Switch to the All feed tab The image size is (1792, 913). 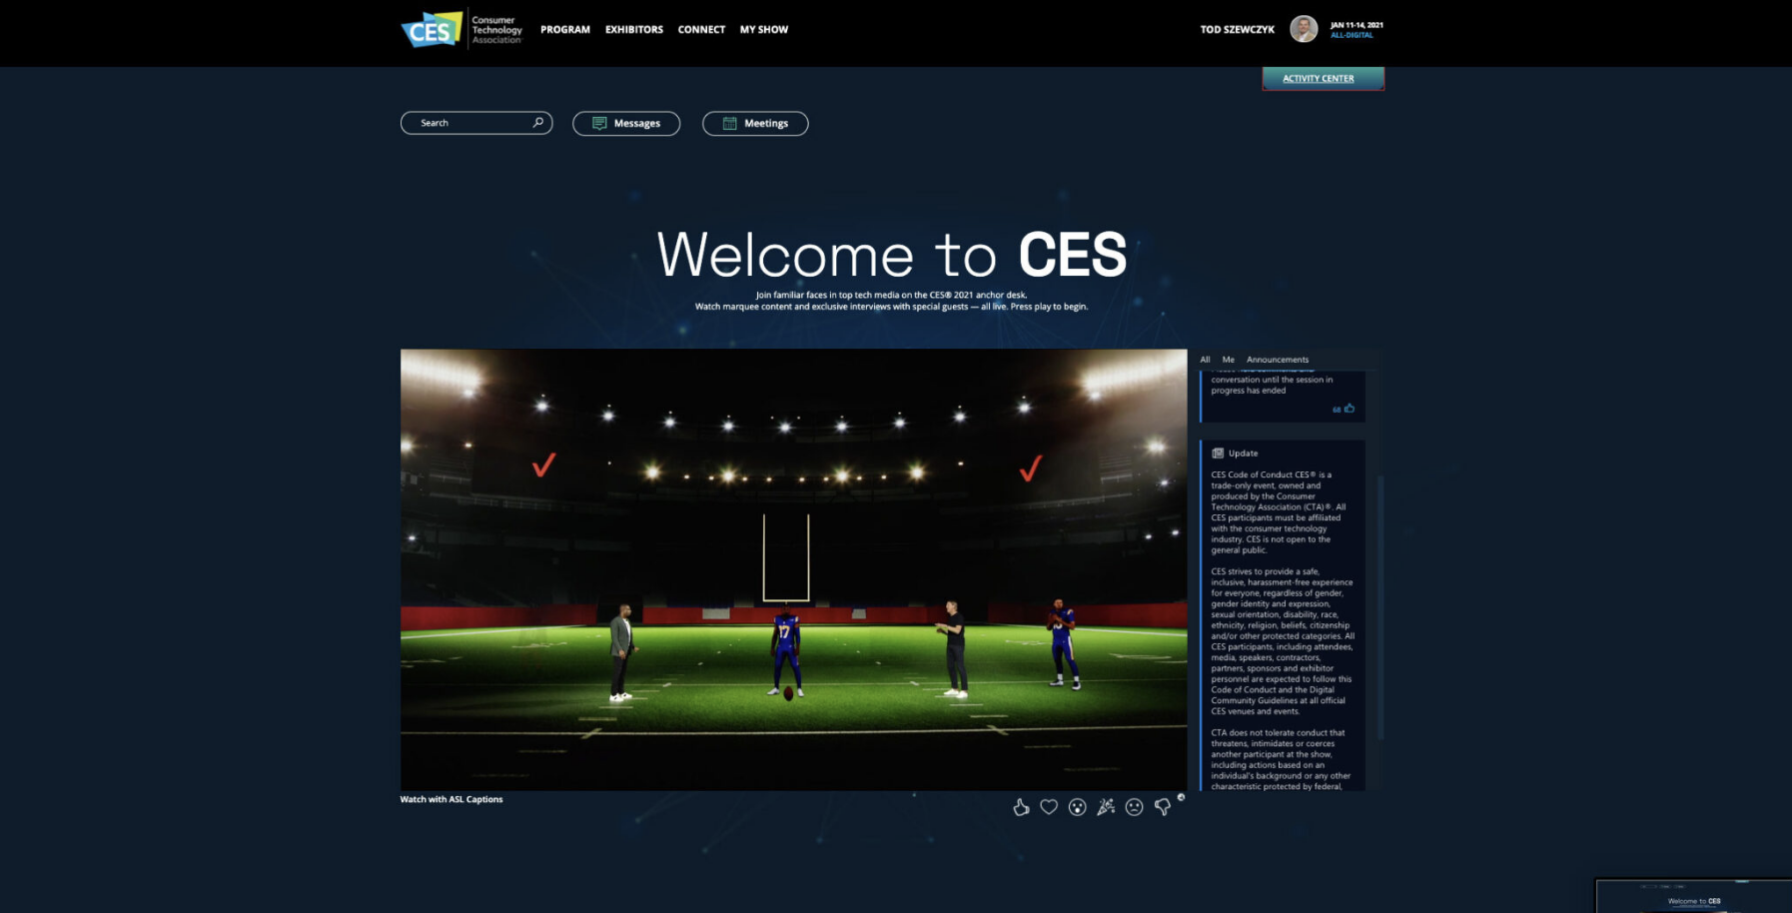pyautogui.click(x=1205, y=360)
